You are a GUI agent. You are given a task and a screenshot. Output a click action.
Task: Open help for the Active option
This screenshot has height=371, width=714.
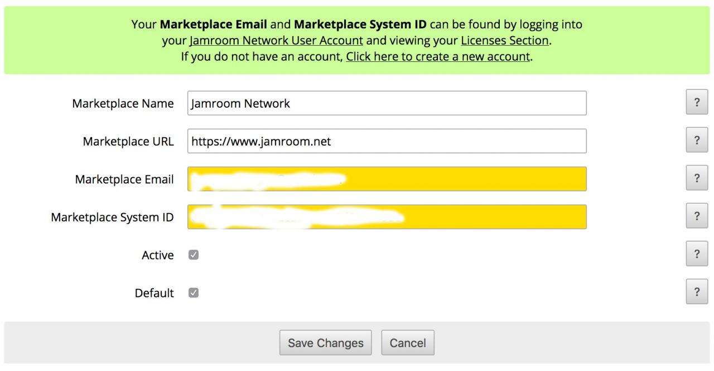697,254
